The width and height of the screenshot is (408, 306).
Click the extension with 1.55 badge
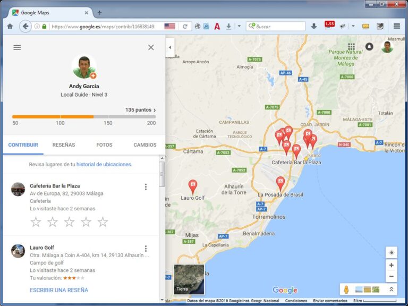click(x=329, y=25)
